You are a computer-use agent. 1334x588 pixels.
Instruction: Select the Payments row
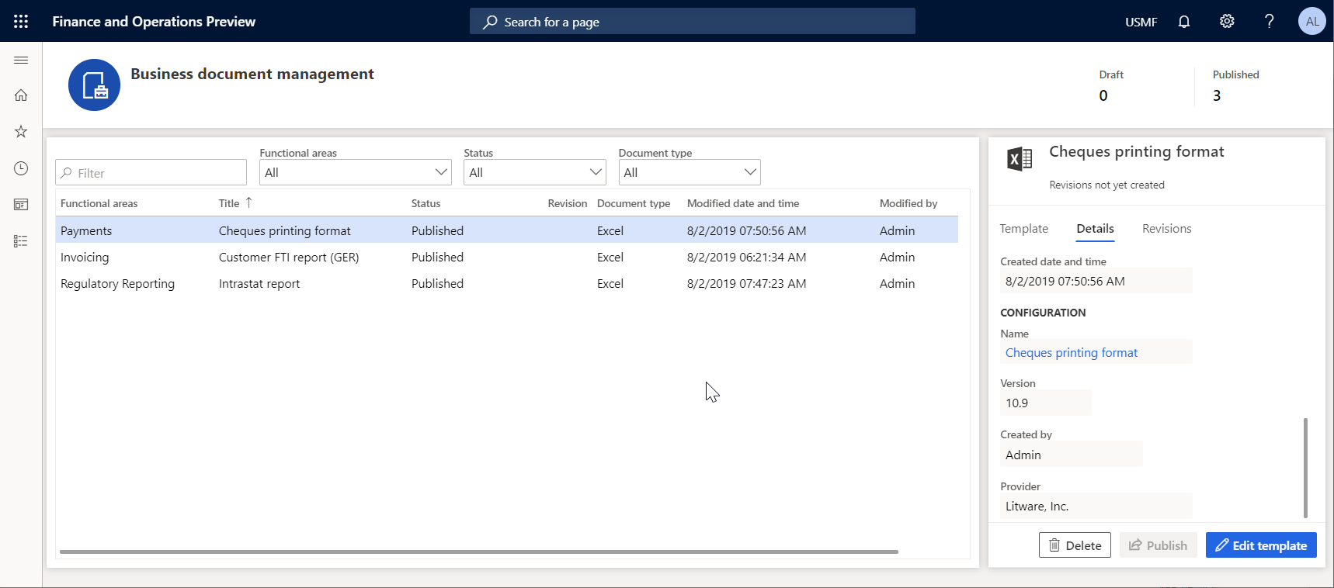tap(506, 230)
